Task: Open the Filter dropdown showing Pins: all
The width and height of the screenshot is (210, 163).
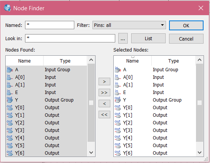Action: click(x=129, y=25)
